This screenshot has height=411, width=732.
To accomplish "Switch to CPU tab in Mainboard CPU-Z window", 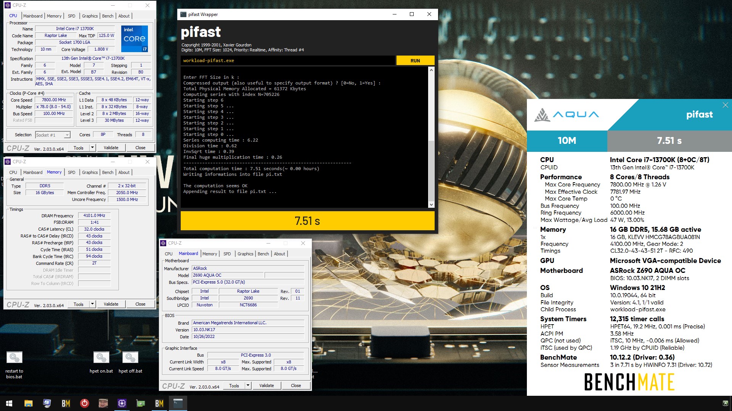I will [x=169, y=254].
